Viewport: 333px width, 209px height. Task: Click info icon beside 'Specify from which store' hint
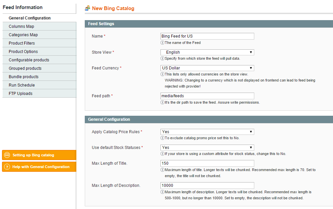coord(162,58)
